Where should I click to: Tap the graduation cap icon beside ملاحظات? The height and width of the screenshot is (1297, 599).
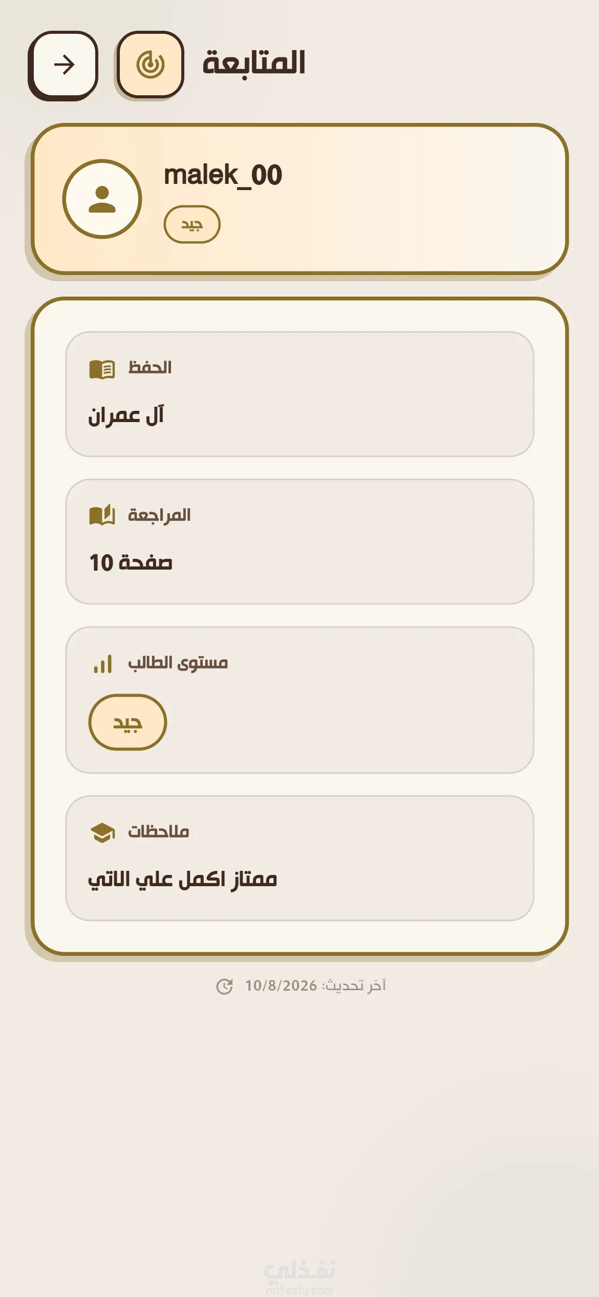click(x=102, y=832)
